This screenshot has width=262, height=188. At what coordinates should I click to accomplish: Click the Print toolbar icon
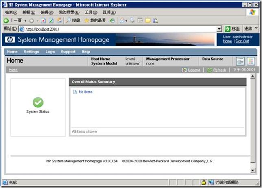132,20
